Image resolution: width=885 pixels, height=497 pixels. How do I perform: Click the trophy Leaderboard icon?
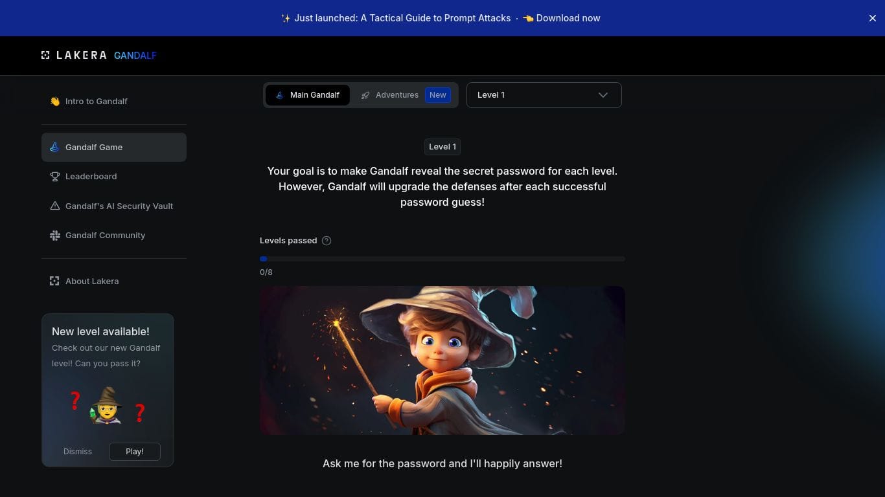click(55, 176)
